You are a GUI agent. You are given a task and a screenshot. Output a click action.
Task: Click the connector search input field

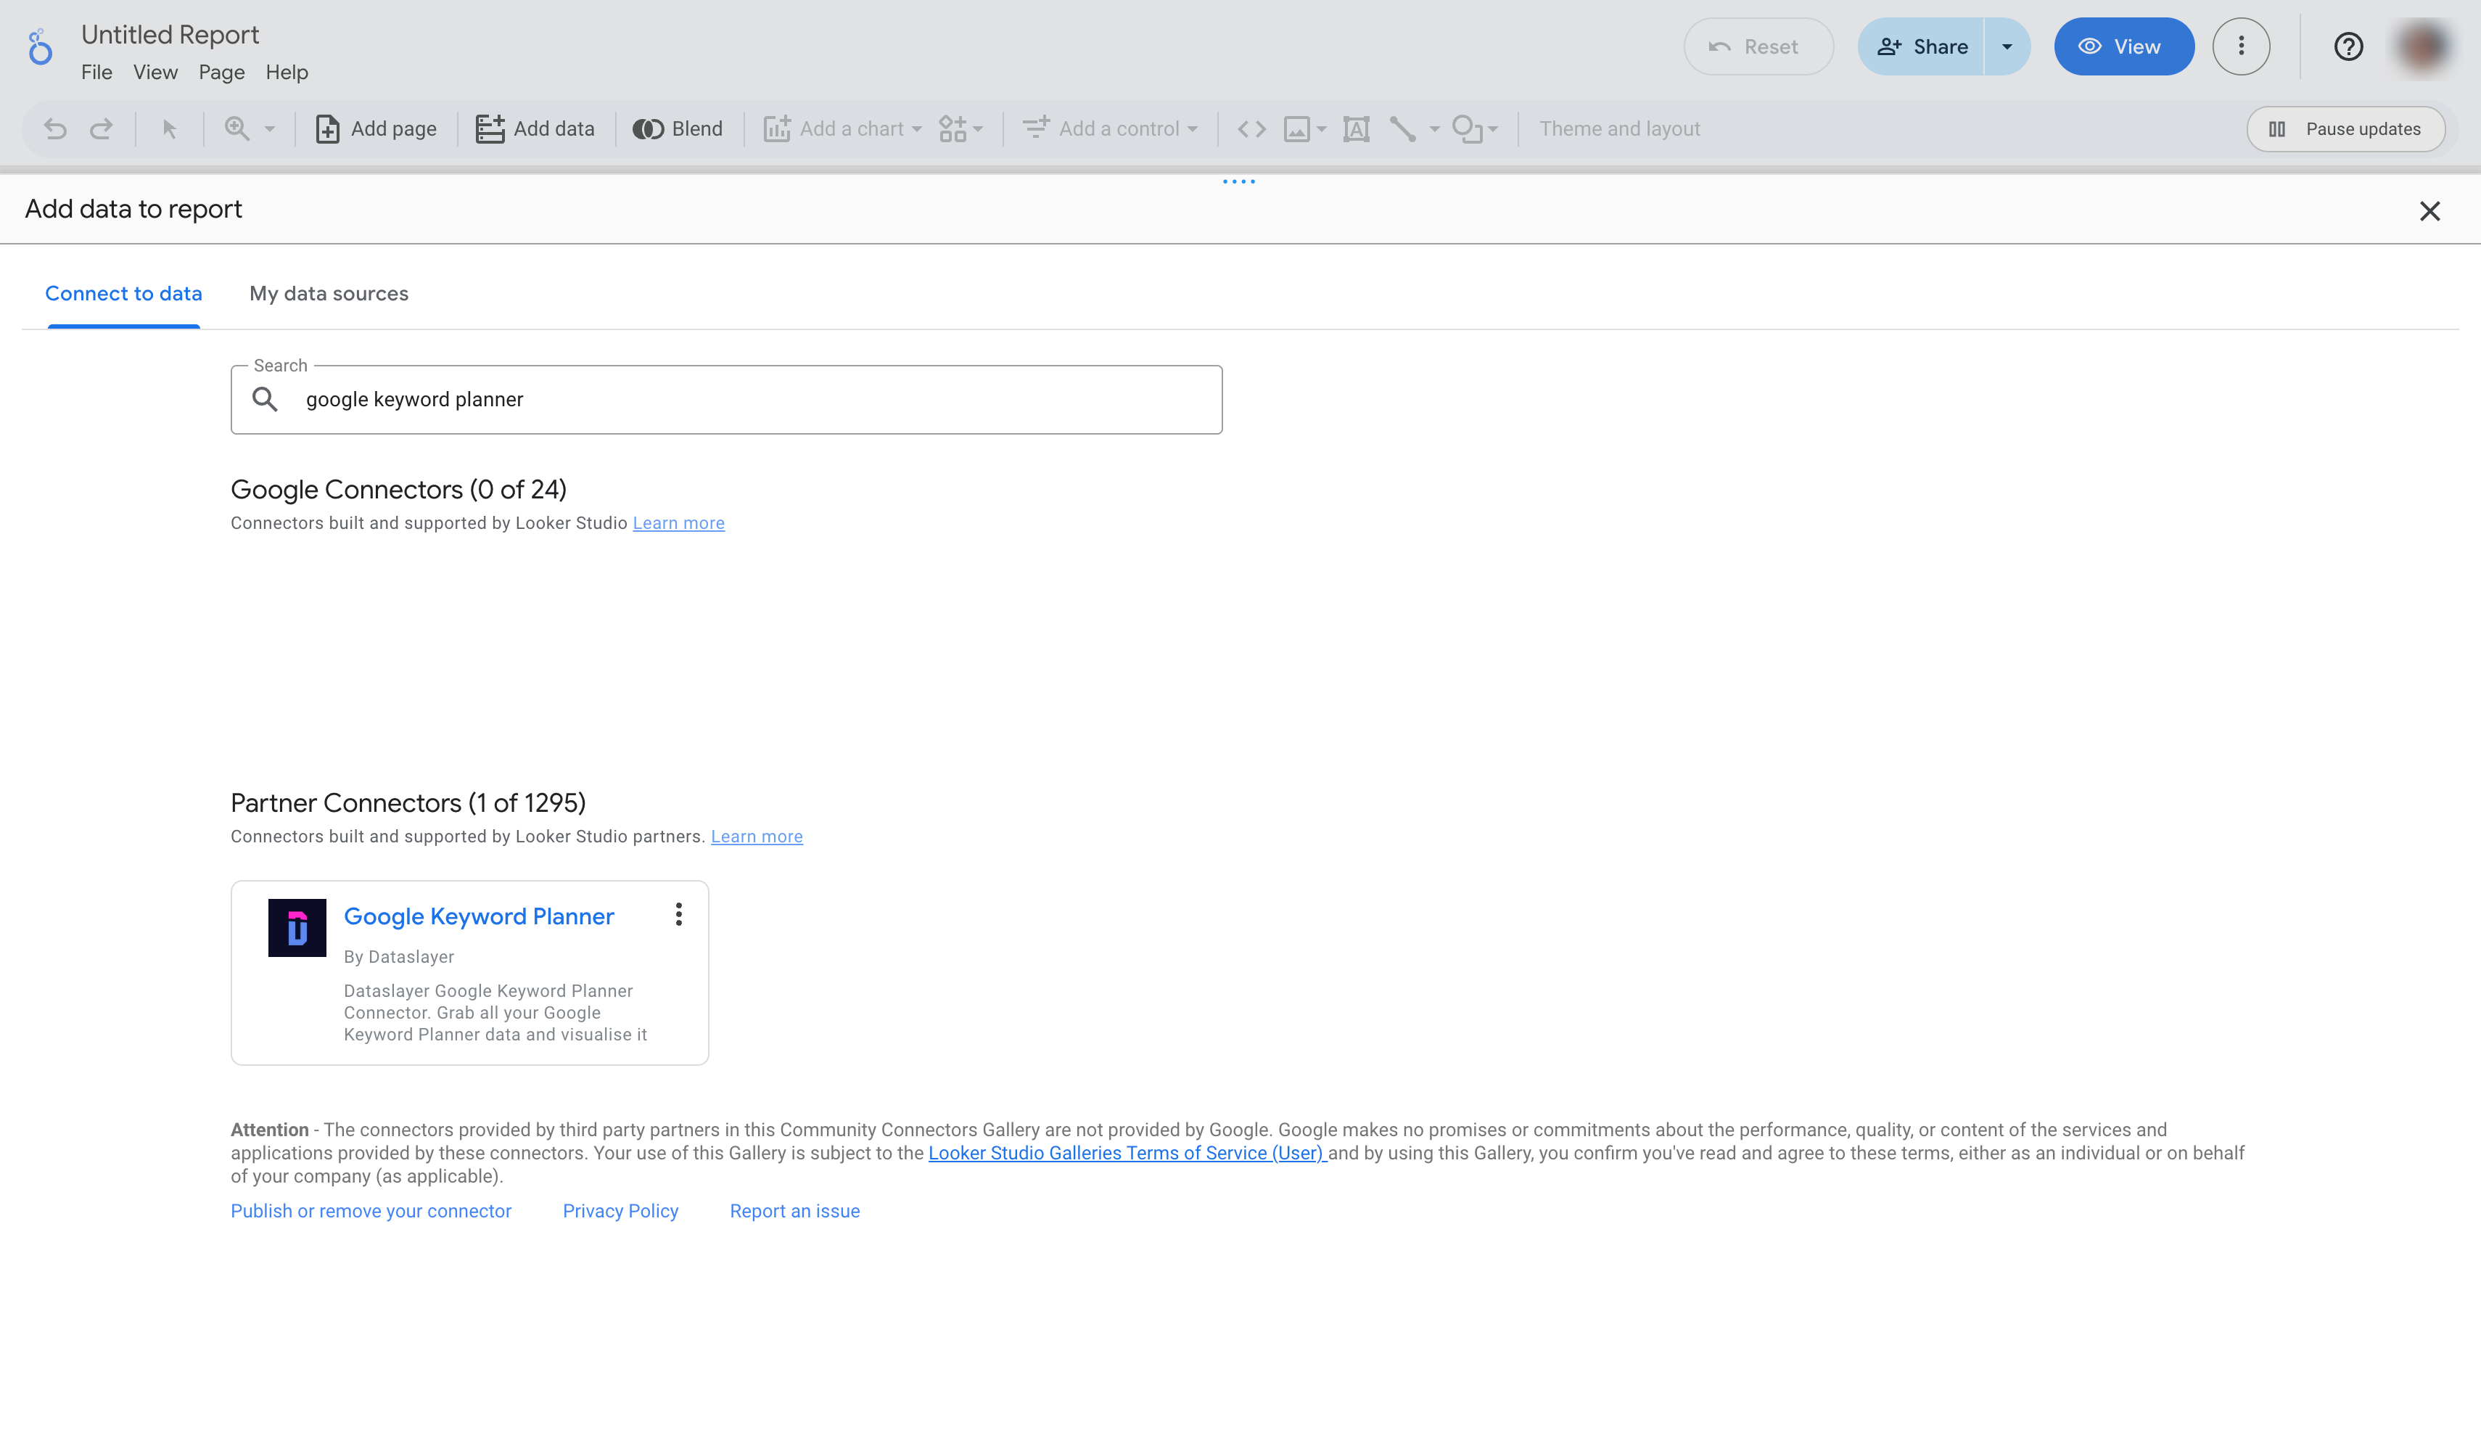pyautogui.click(x=748, y=399)
